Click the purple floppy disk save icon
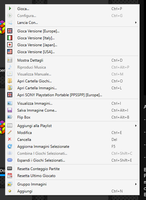Viewport: 146px width, 200px height. (x=10, y=110)
